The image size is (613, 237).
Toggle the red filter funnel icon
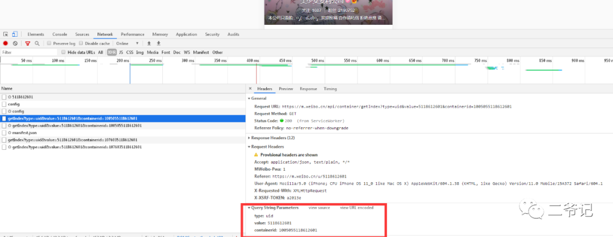point(28,43)
